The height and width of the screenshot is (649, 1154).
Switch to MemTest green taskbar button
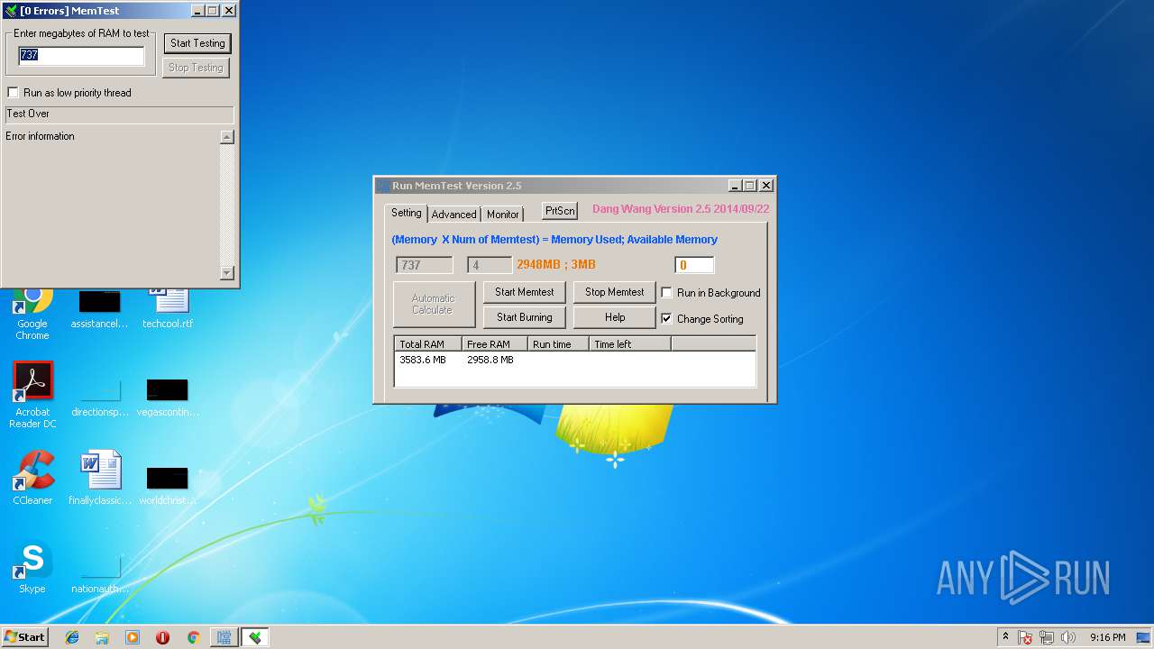point(255,637)
